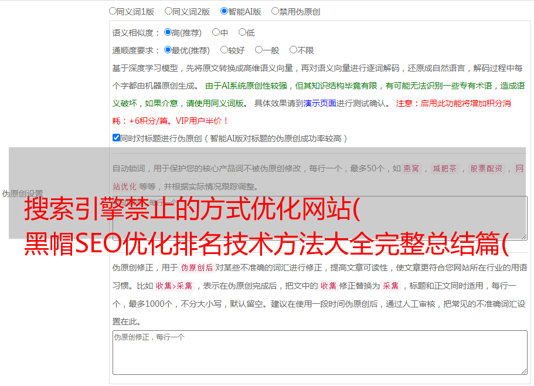Click the 收集>采集 example tag
The width and height of the screenshot is (534, 386).
coord(174,286)
